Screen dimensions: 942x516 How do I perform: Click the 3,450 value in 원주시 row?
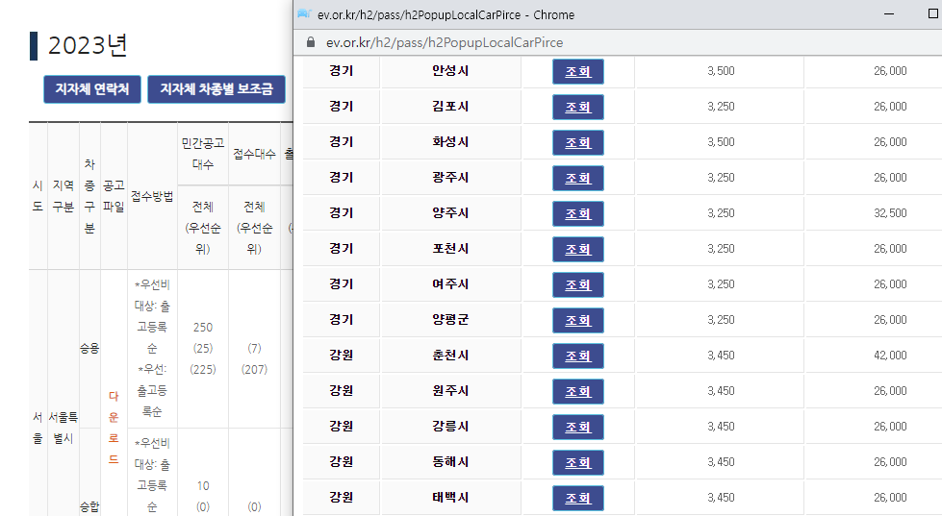(x=721, y=390)
